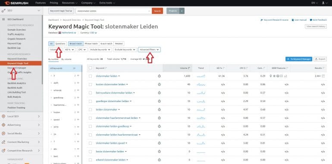Viewport: 332px width, 164px height.
Task: Clear the search box with the X icon
Action: coord(149,11)
